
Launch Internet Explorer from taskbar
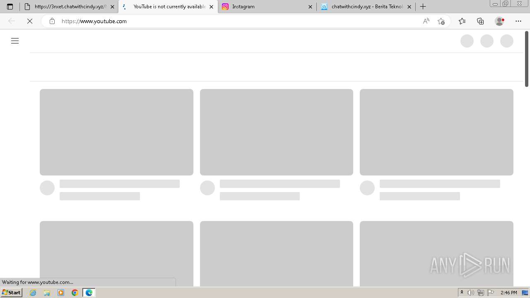pyautogui.click(x=33, y=293)
